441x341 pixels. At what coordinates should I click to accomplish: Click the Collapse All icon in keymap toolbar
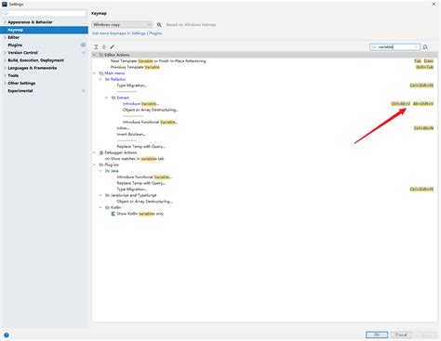(104, 46)
